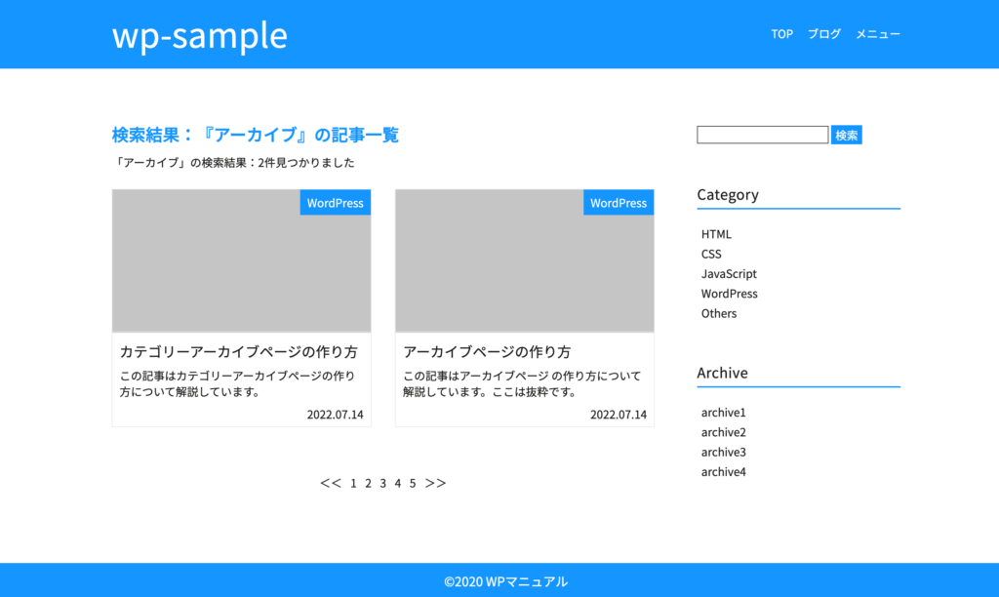
Task: Open the ブログ navigation menu item
Action: 823,34
